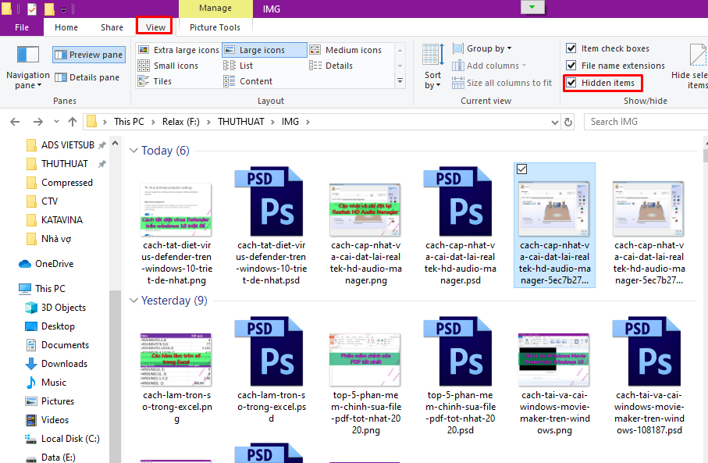The height and width of the screenshot is (463, 708).
Task: Choose Medium icons layout
Action: 346,50
